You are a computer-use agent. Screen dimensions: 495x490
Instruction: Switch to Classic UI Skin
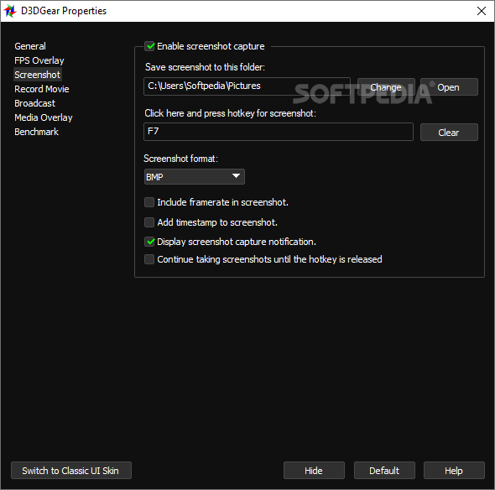71,471
